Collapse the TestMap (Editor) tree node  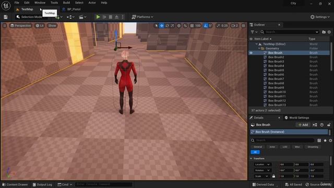point(256,44)
